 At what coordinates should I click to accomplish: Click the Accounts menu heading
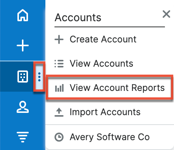tap(78, 17)
